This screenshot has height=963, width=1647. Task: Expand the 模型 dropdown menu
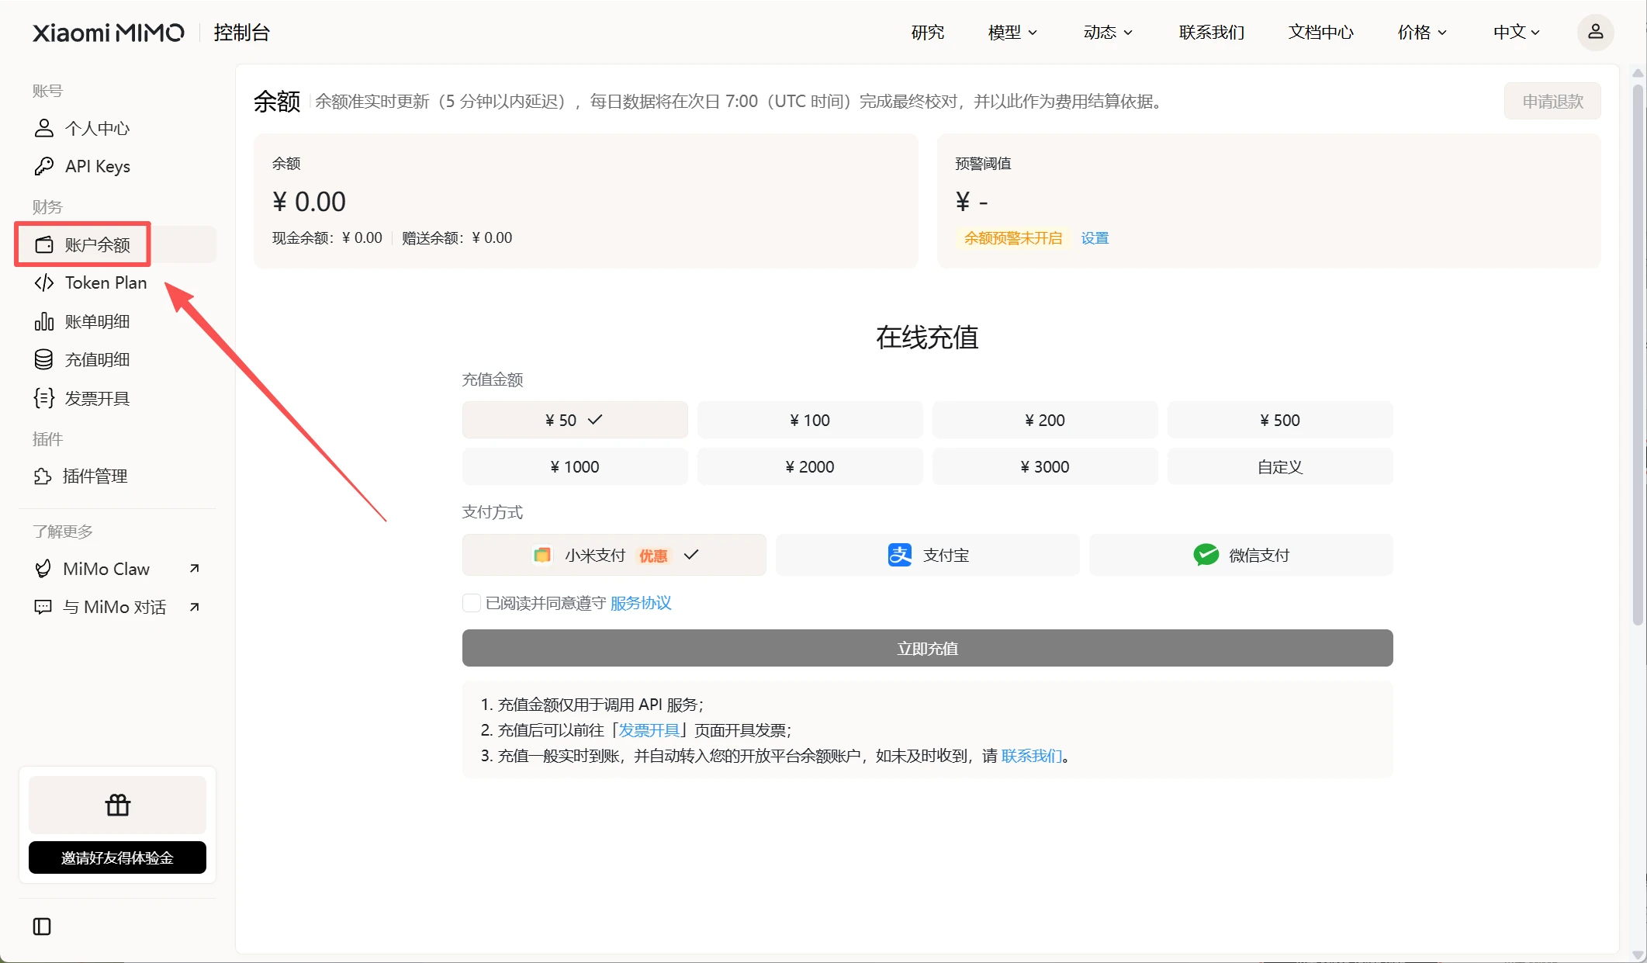coord(1012,33)
